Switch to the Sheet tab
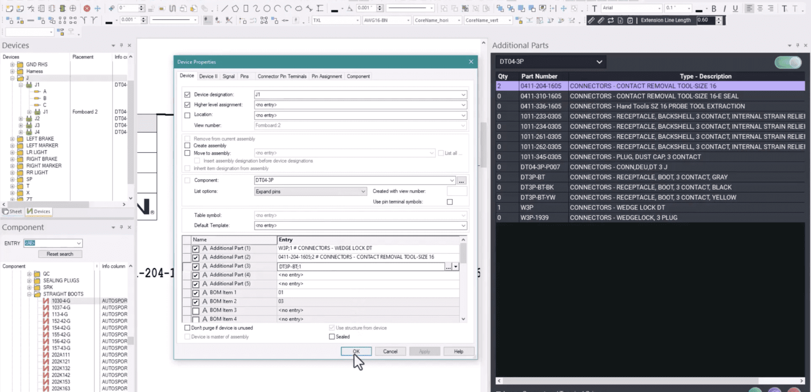The width and height of the screenshot is (811, 392). pos(12,211)
